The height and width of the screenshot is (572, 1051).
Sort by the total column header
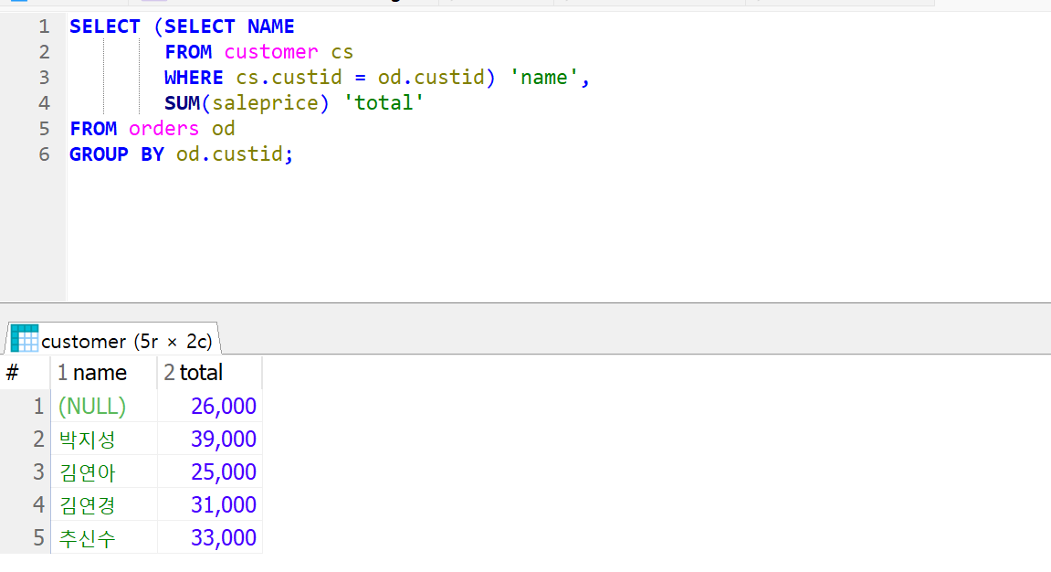210,373
